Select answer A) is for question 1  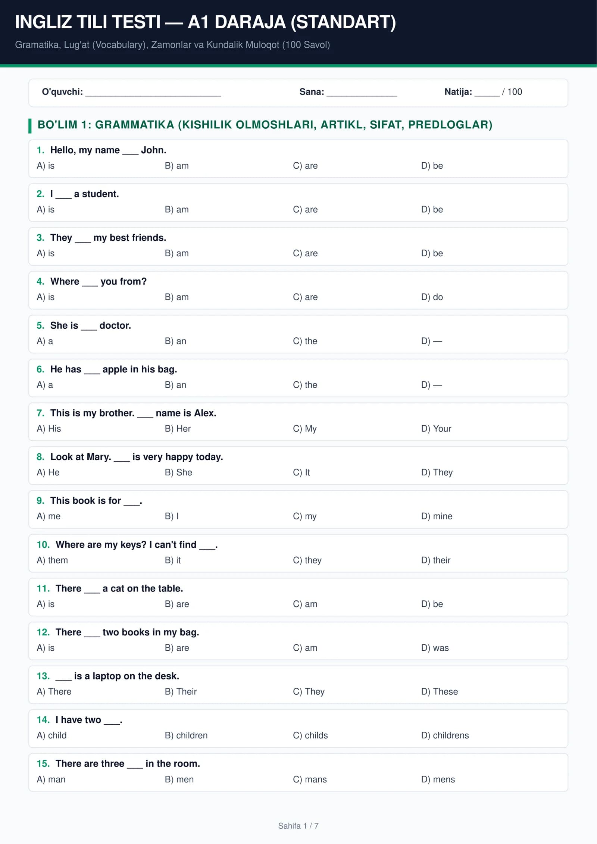click(46, 166)
